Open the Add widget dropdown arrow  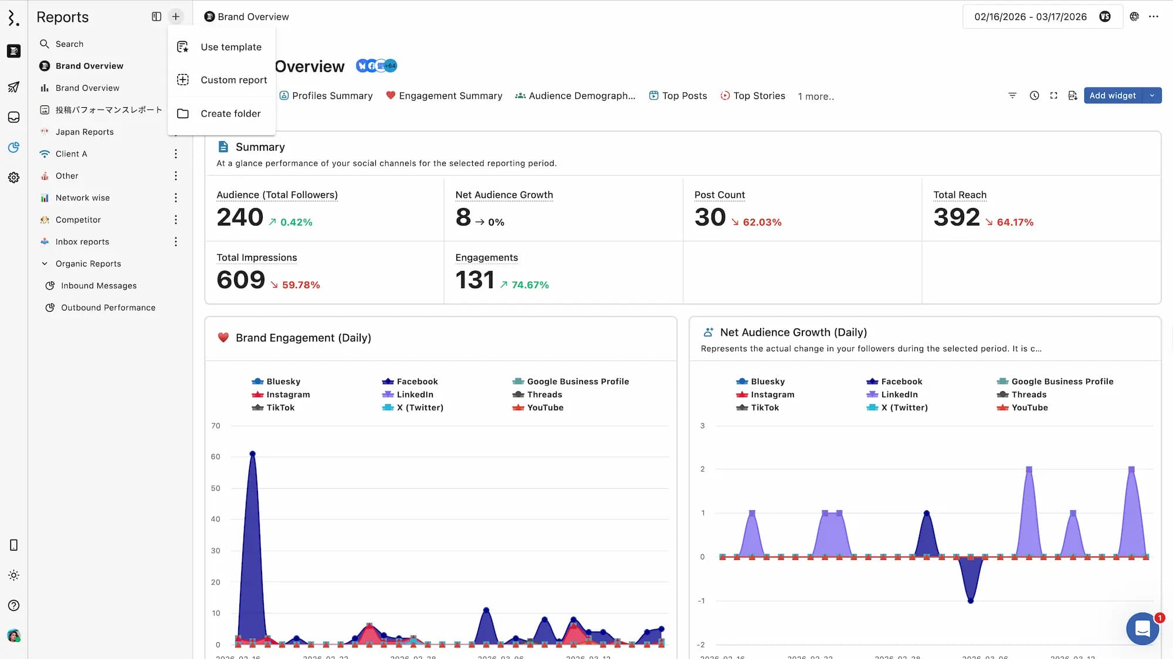[x=1152, y=95]
